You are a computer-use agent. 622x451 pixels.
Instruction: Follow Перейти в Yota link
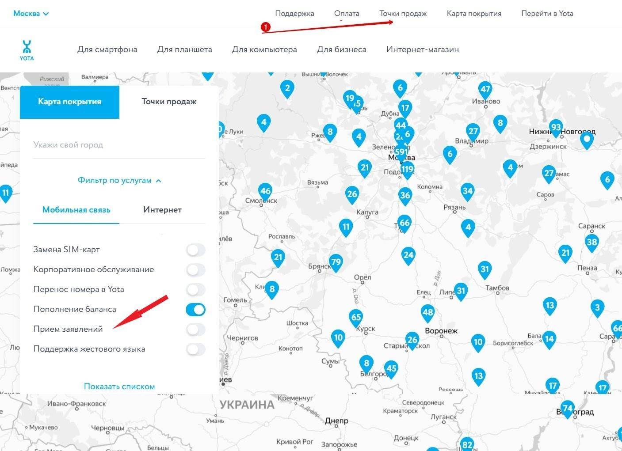click(x=547, y=13)
